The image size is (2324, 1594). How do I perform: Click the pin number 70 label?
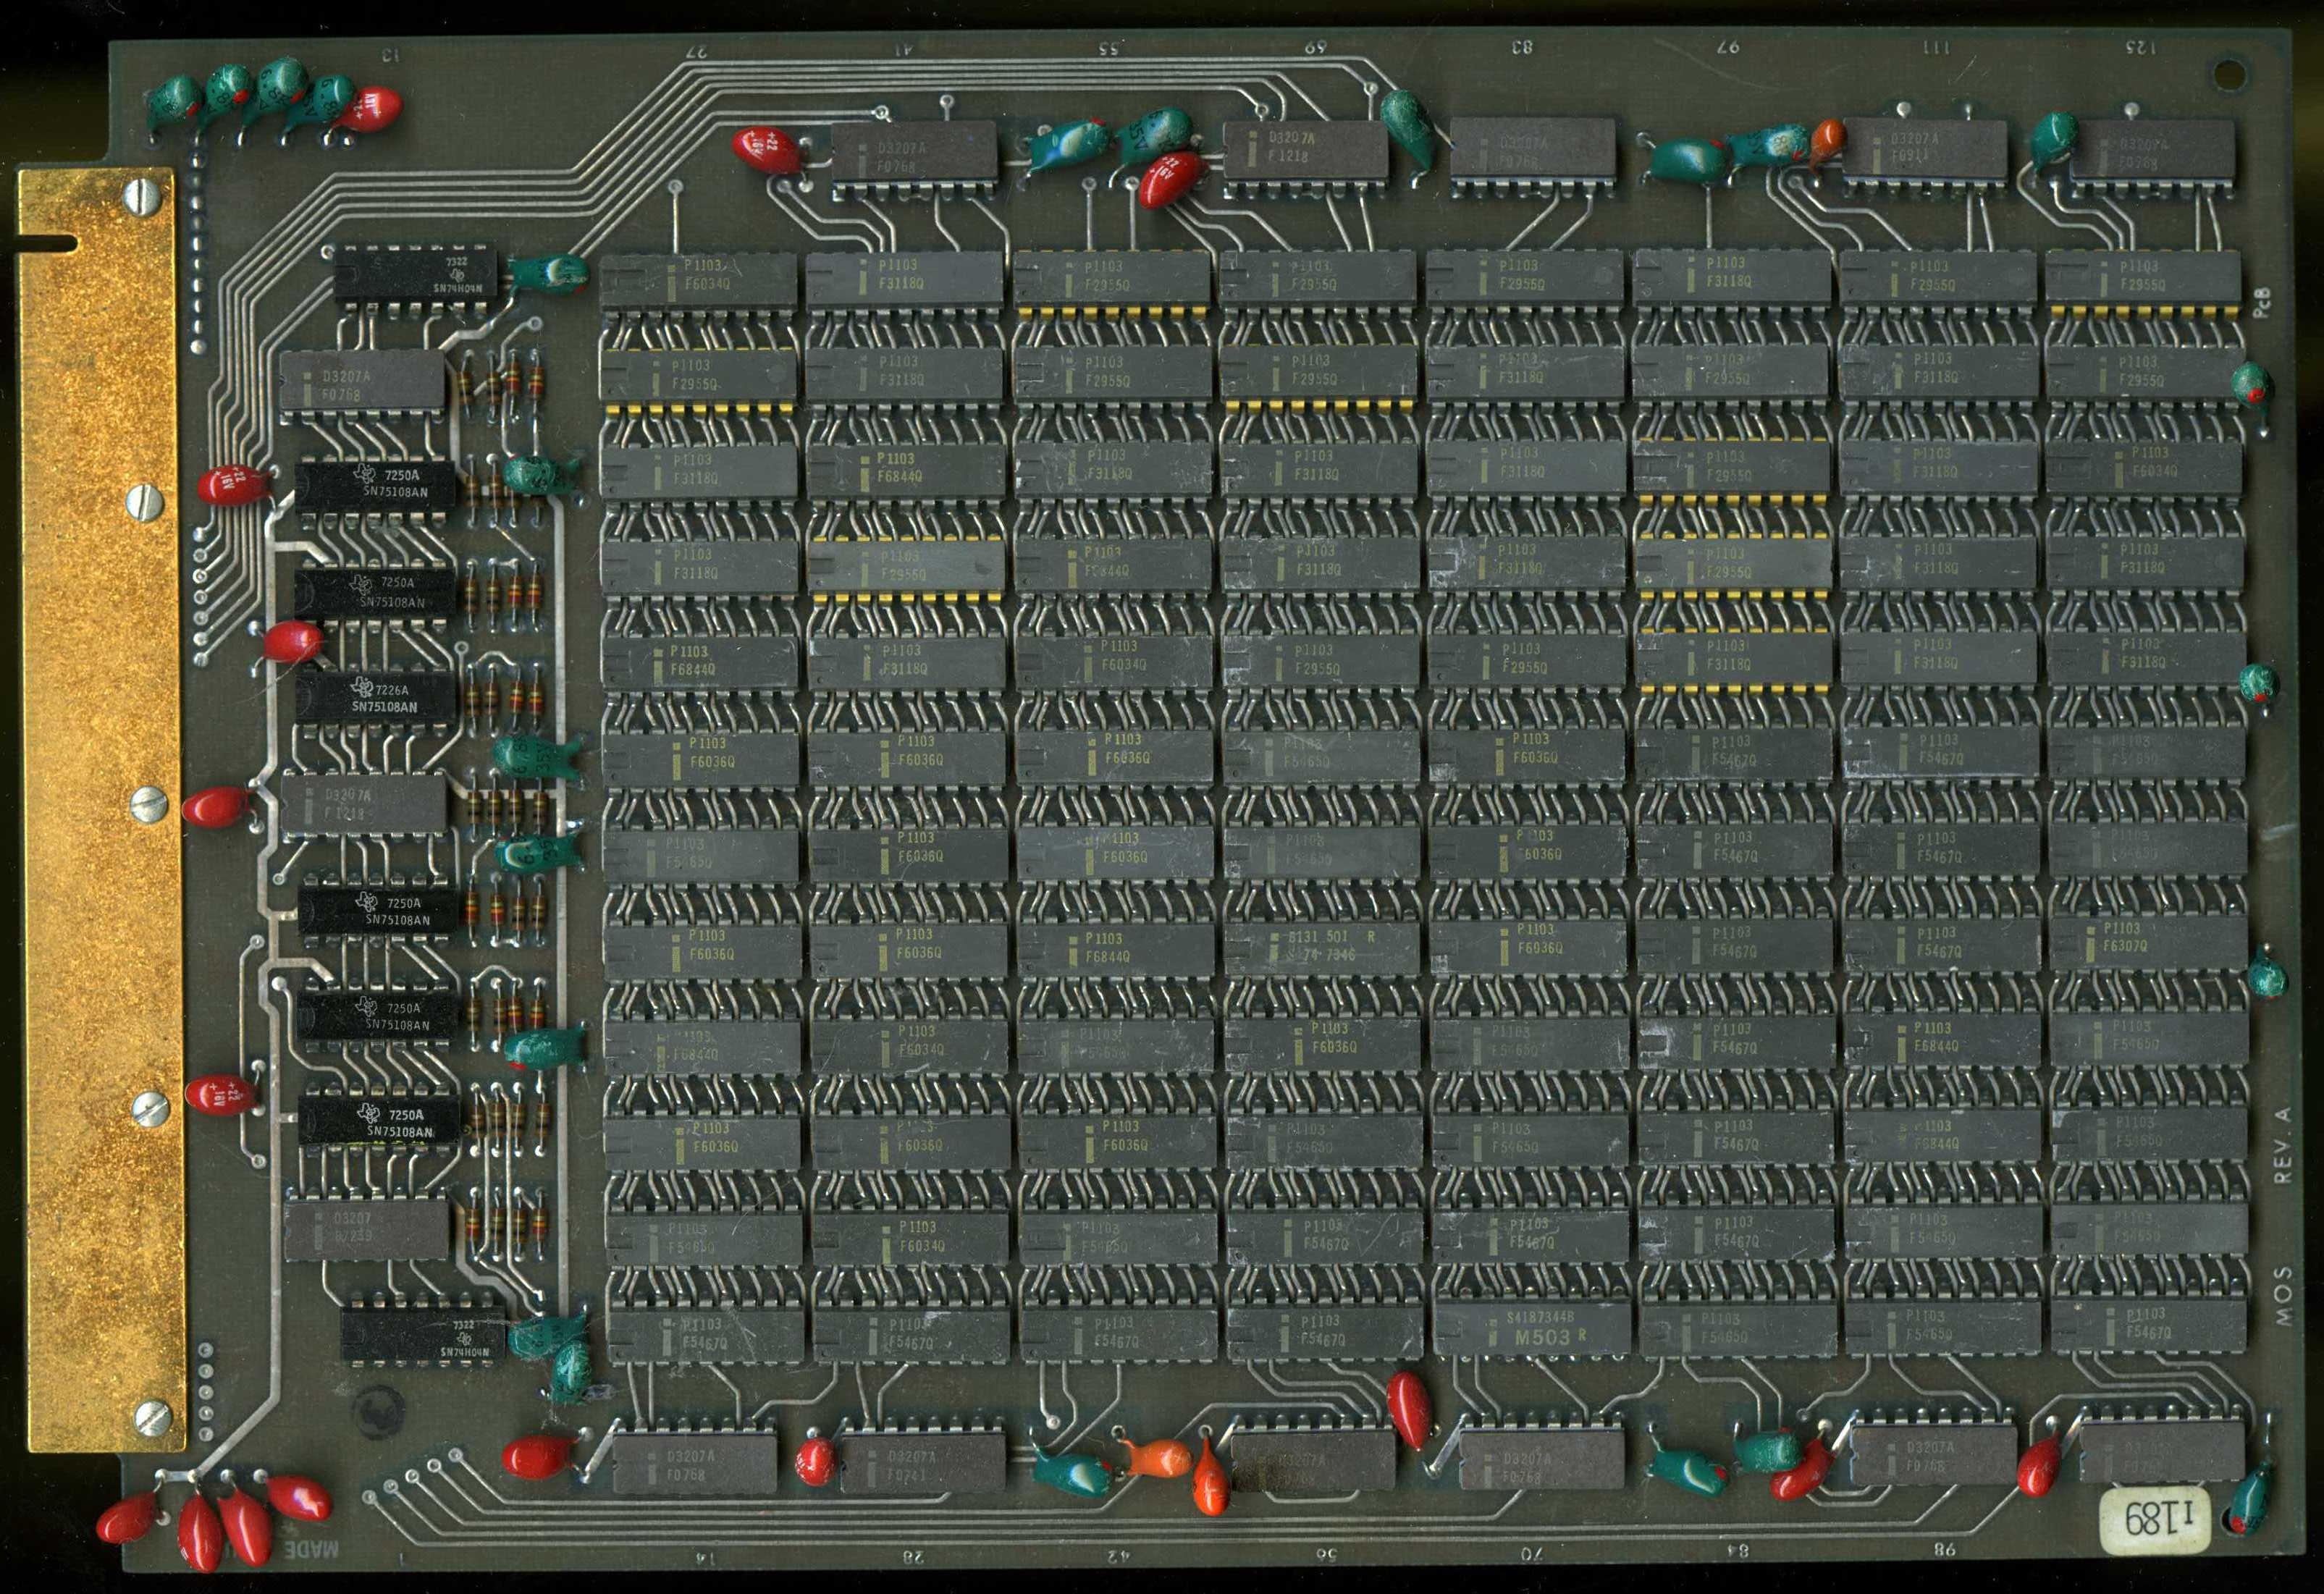click(x=1531, y=1554)
